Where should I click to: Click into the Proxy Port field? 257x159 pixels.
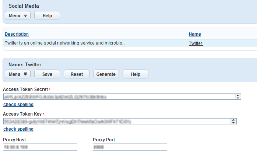pos(130,147)
